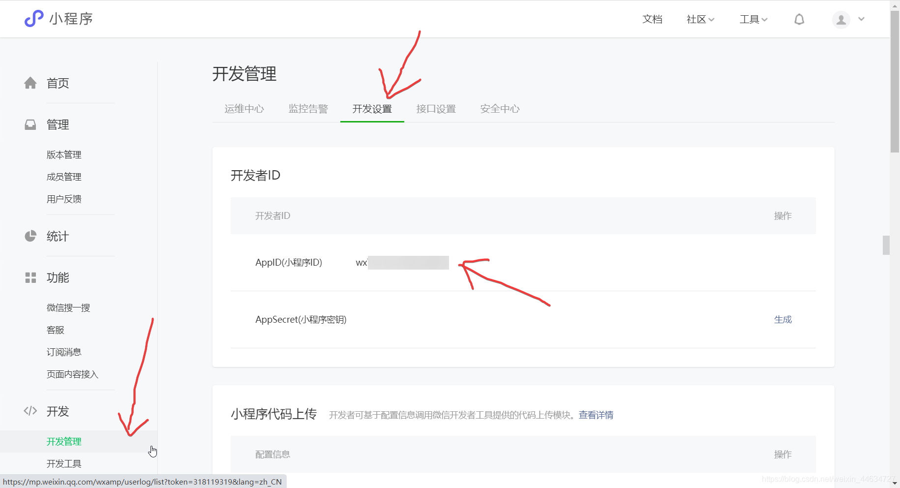Click the scrollbar down arrow
900x488 pixels.
pos(895,483)
